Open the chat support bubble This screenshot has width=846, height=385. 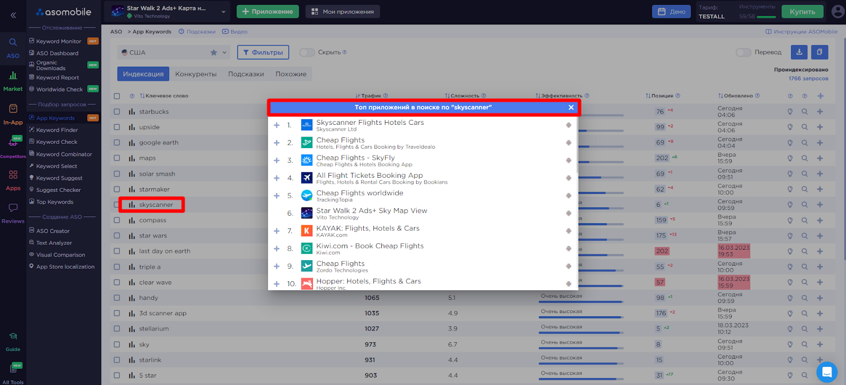click(x=827, y=372)
